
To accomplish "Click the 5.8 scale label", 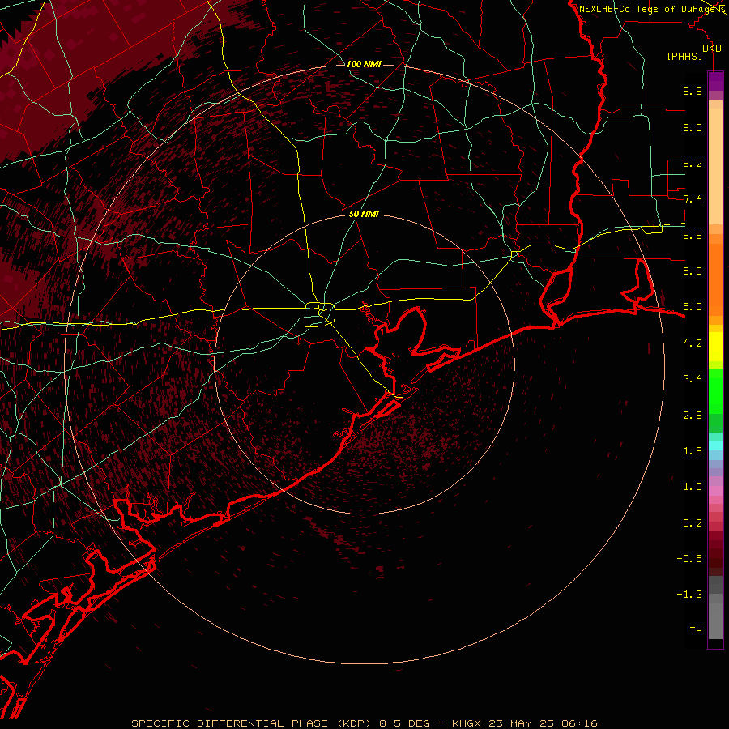I will [693, 271].
